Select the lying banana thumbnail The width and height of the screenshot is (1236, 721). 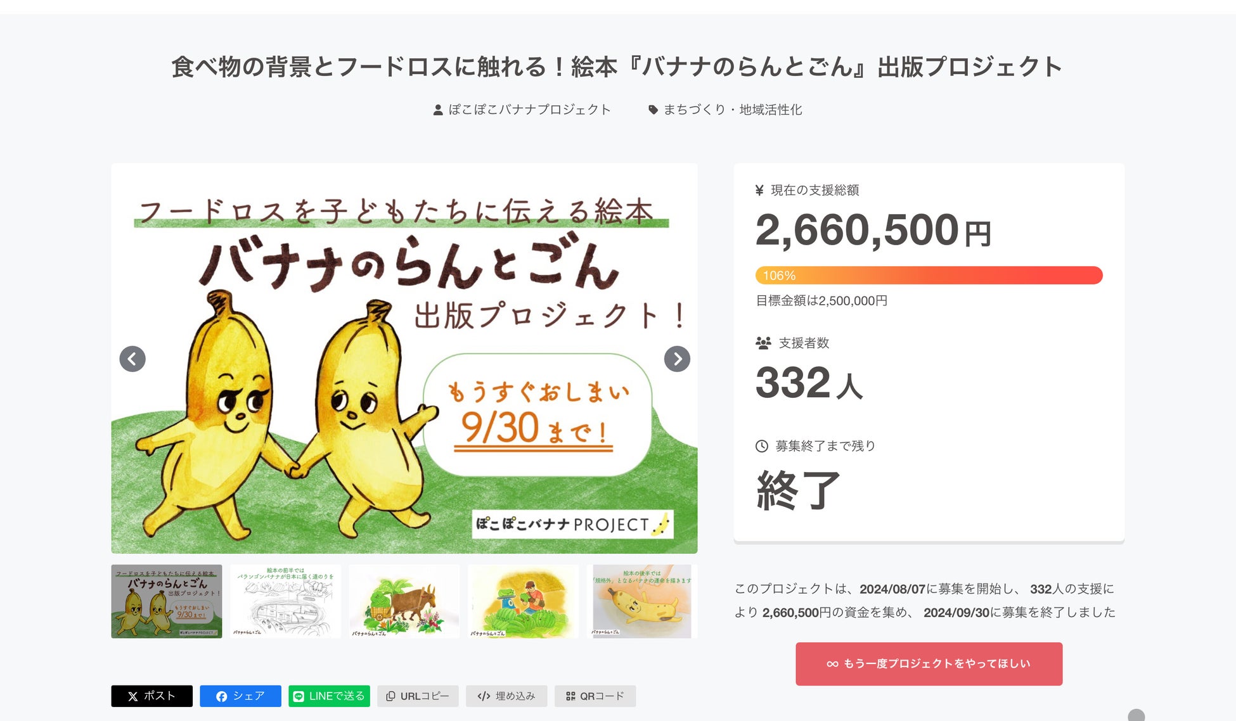pos(641,601)
